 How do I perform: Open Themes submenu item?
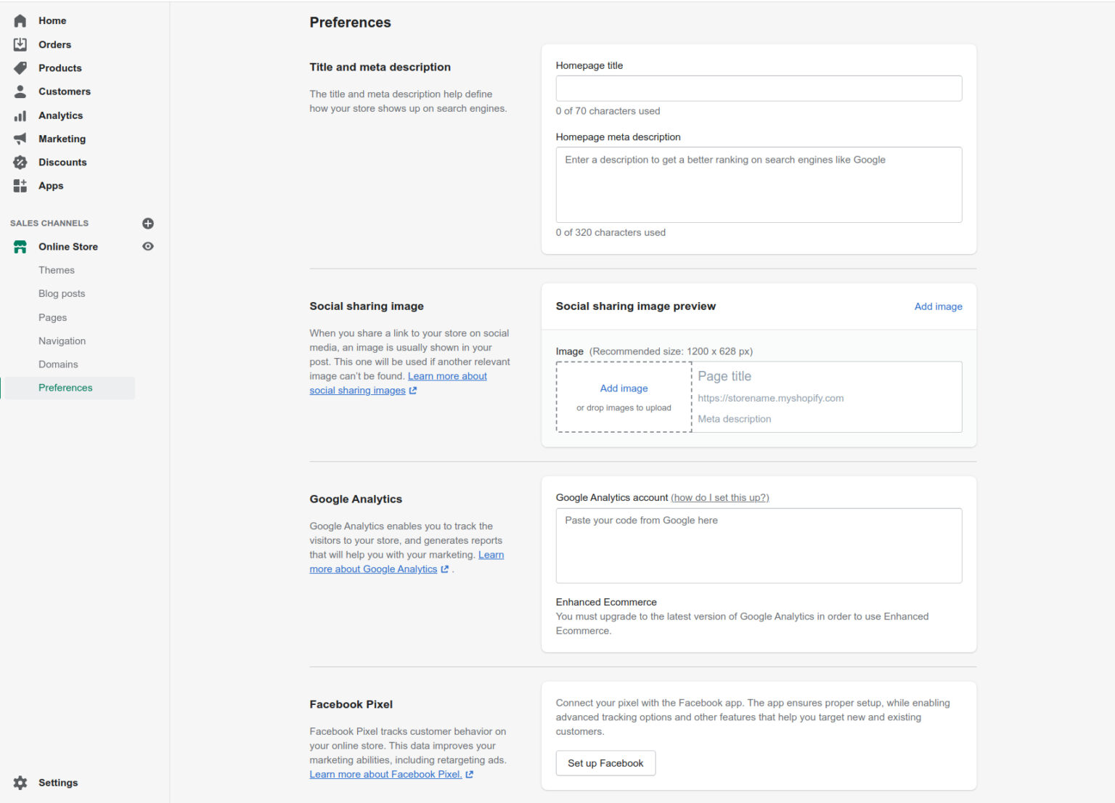pyautogui.click(x=57, y=270)
